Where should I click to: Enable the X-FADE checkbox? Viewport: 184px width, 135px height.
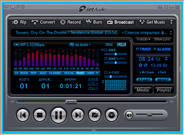tap(106, 72)
